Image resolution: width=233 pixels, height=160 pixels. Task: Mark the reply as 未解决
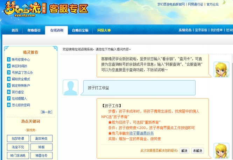197,151
